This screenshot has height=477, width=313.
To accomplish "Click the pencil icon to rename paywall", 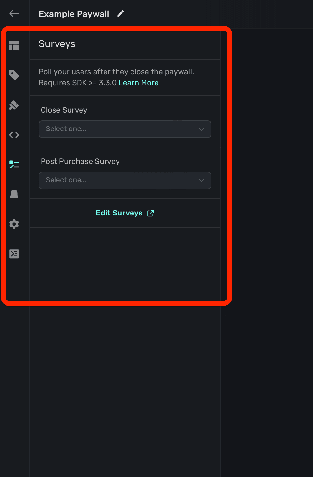I will [120, 14].
